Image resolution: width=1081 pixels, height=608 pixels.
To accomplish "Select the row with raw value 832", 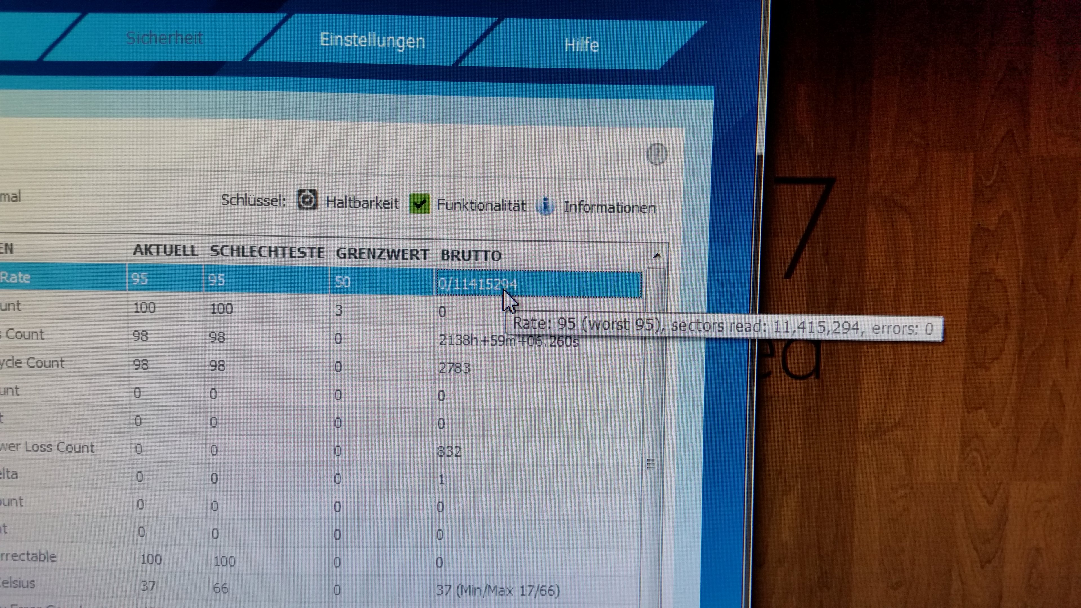I will pyautogui.click(x=449, y=451).
